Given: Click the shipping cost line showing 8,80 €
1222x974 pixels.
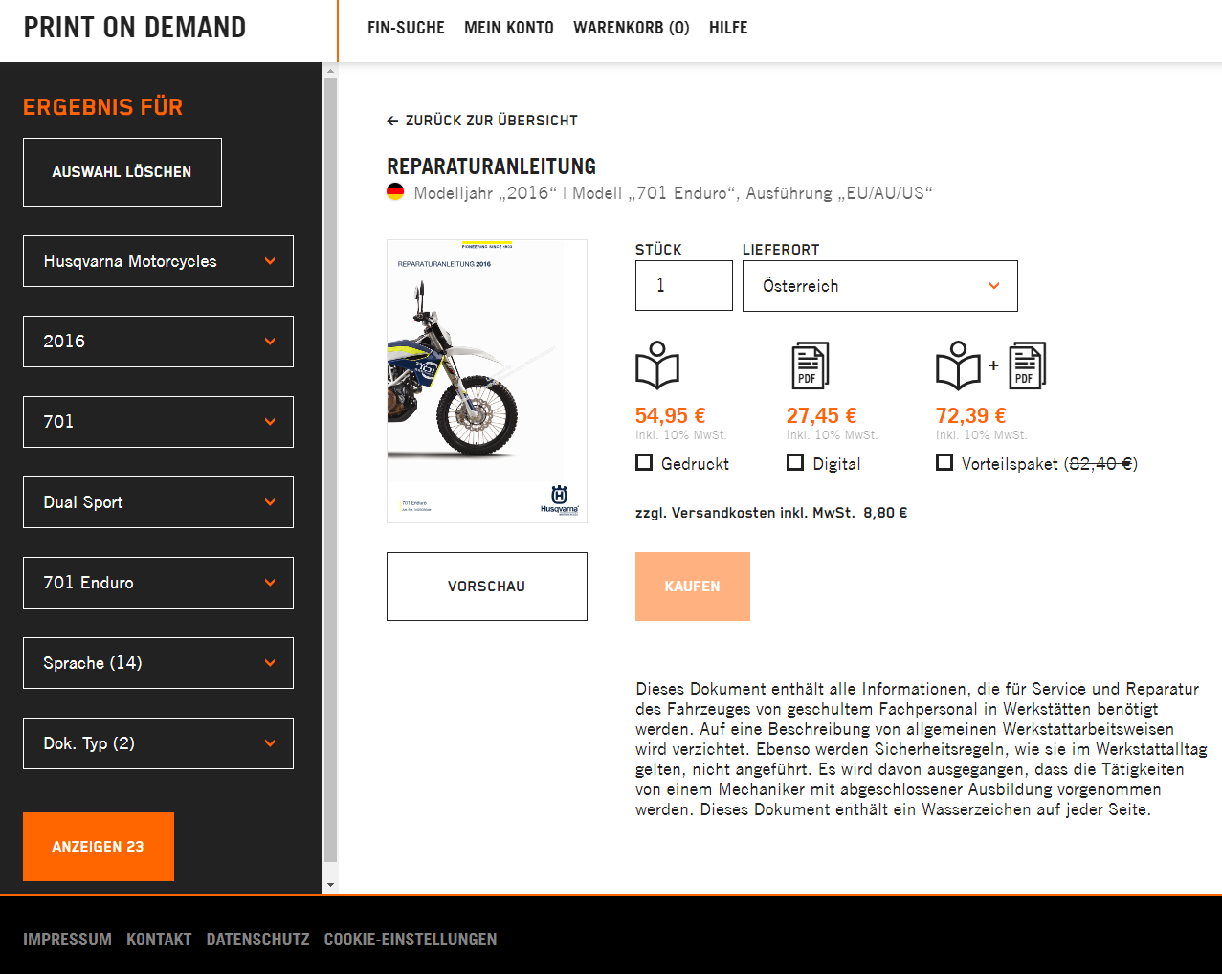Looking at the screenshot, I should (771, 513).
